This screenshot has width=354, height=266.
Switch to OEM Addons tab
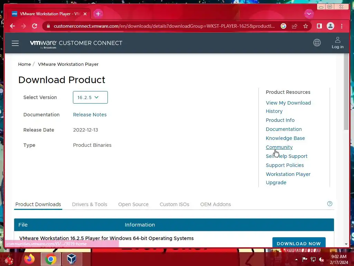click(x=215, y=204)
